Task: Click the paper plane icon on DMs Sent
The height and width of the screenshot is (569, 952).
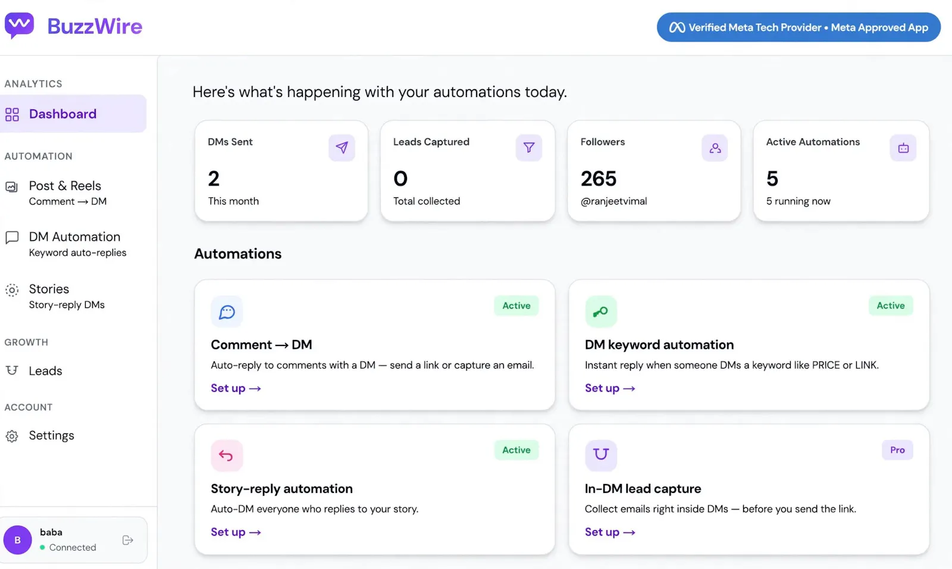Action: pos(342,147)
